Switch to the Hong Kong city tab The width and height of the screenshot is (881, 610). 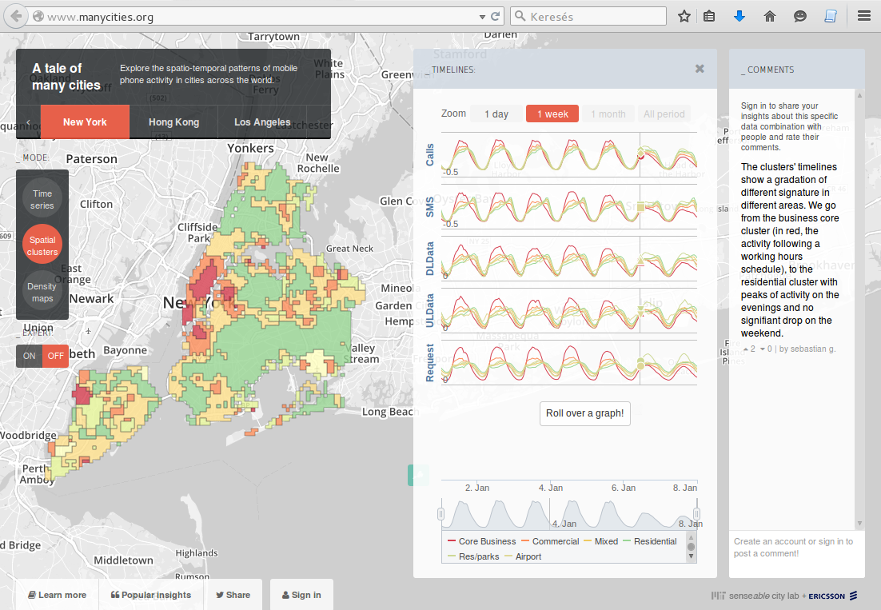coord(173,122)
